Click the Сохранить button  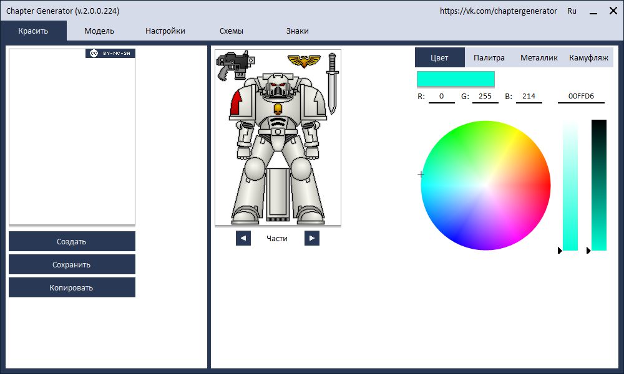pyautogui.click(x=72, y=264)
